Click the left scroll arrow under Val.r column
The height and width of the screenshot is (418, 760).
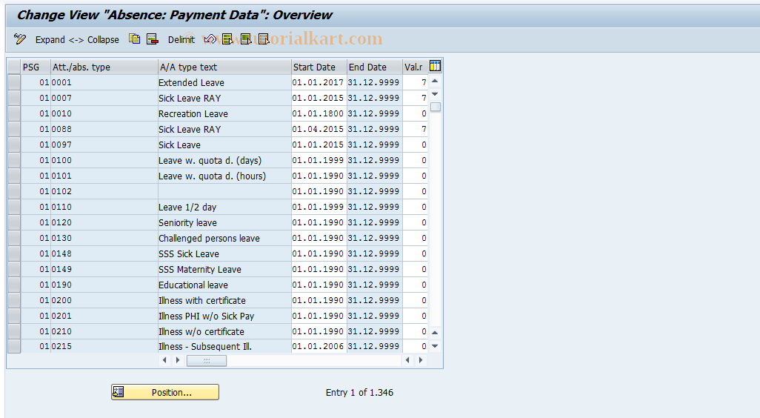pos(407,360)
